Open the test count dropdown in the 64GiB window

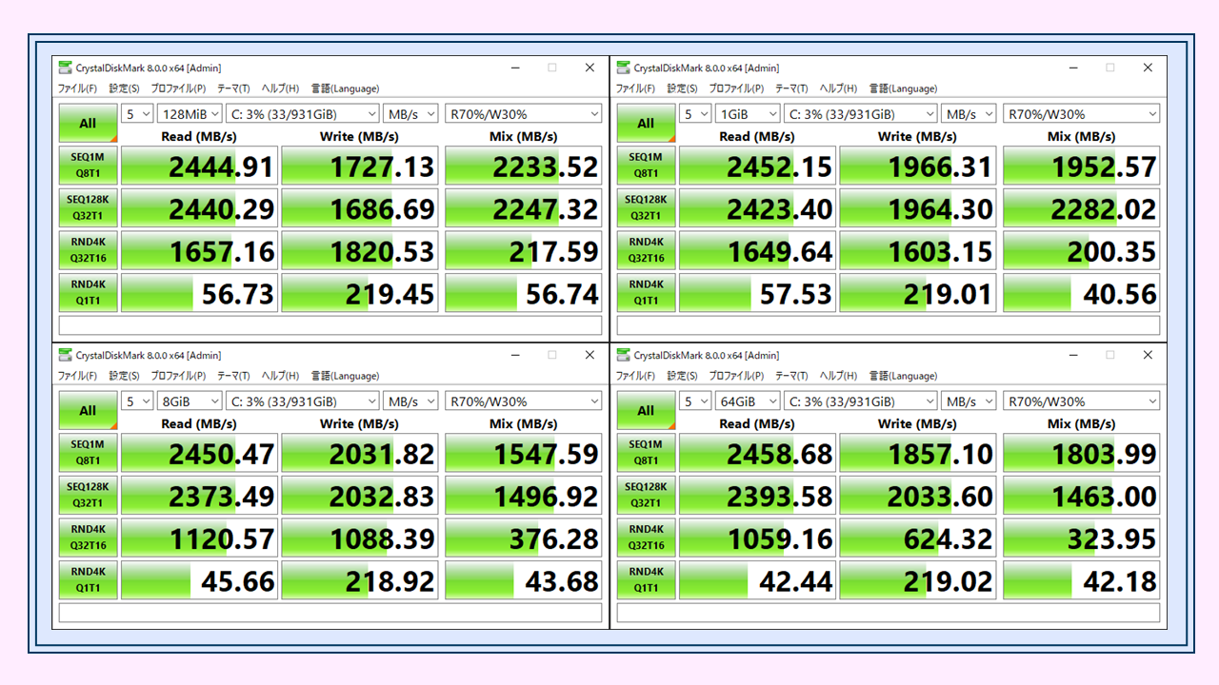695,401
